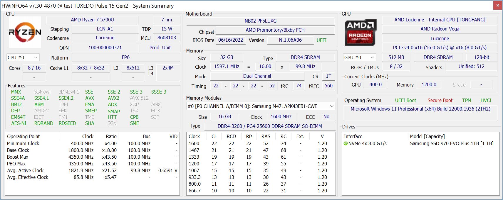Screen dimensions: 503x200
Task: Click the memory type DDR4 SDRAM field
Action: click(305, 57)
